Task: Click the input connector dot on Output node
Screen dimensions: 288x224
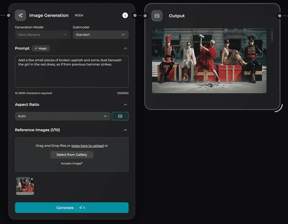Action: pos(145,16)
